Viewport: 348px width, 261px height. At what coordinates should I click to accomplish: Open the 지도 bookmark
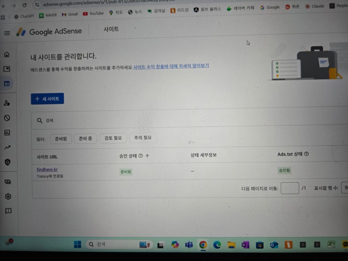[x=116, y=13]
